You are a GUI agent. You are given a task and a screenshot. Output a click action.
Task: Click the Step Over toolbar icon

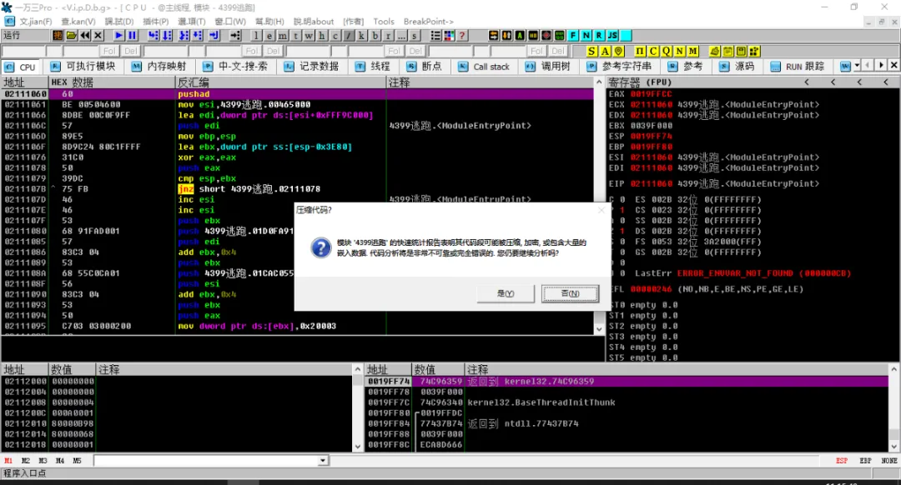coord(167,35)
